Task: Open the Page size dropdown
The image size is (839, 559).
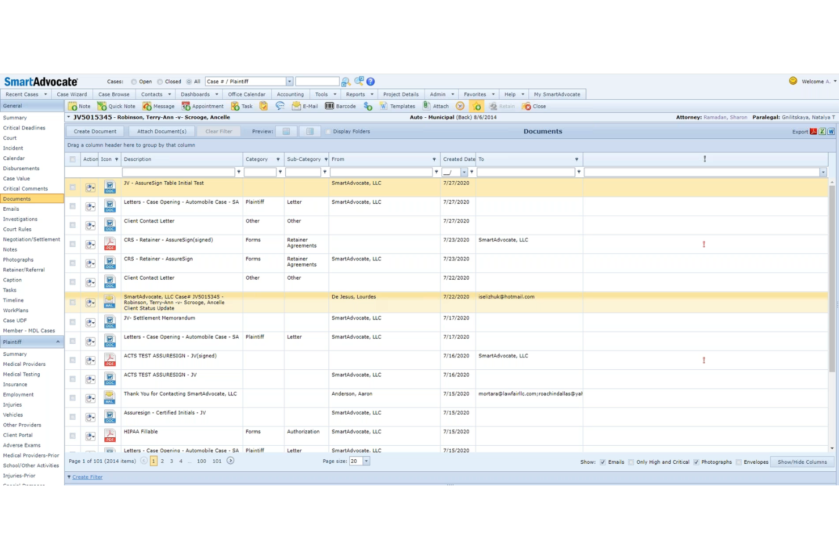Action: click(366, 461)
